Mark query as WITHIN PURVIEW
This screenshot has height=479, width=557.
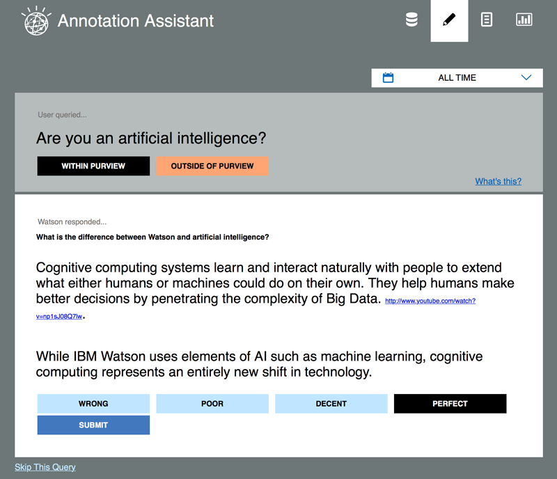[93, 166]
